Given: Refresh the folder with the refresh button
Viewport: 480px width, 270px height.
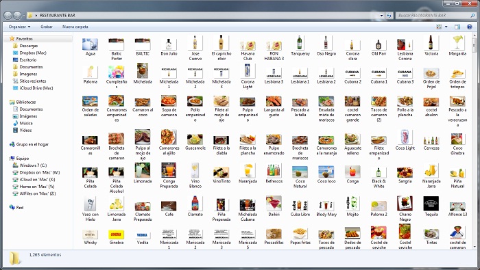Looking at the screenshot, I should coord(389,15).
